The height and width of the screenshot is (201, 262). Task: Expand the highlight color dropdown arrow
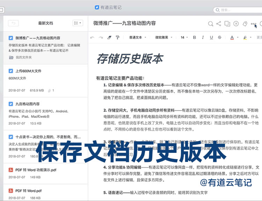click(x=250, y=37)
